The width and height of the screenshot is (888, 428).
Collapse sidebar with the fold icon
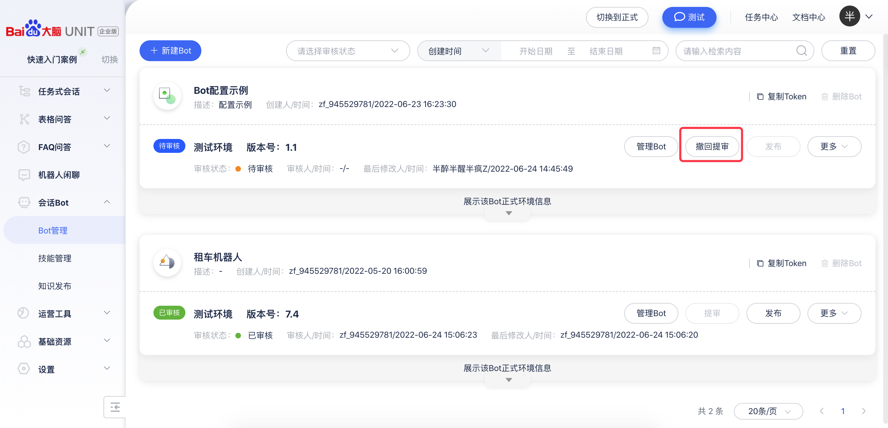pyautogui.click(x=115, y=407)
